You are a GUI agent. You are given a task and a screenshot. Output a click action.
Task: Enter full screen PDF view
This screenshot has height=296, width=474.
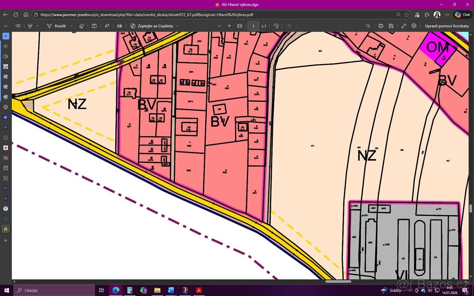coord(403,26)
